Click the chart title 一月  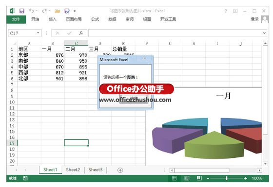pos(224,96)
